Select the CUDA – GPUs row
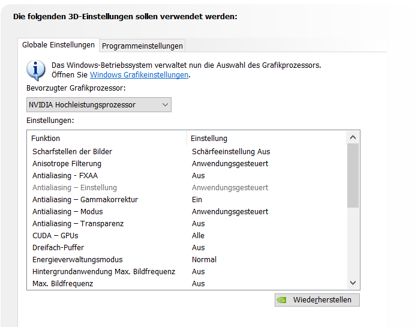The image size is (418, 327). click(187, 236)
